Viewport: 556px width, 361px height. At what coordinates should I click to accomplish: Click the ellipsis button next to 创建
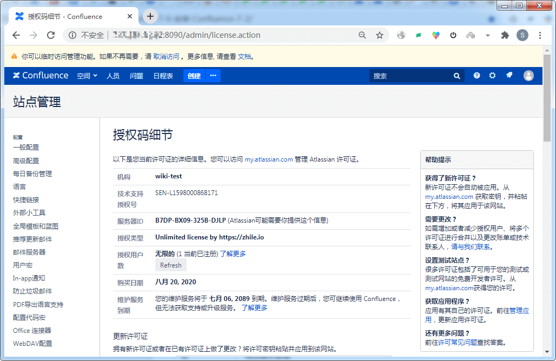tap(213, 76)
